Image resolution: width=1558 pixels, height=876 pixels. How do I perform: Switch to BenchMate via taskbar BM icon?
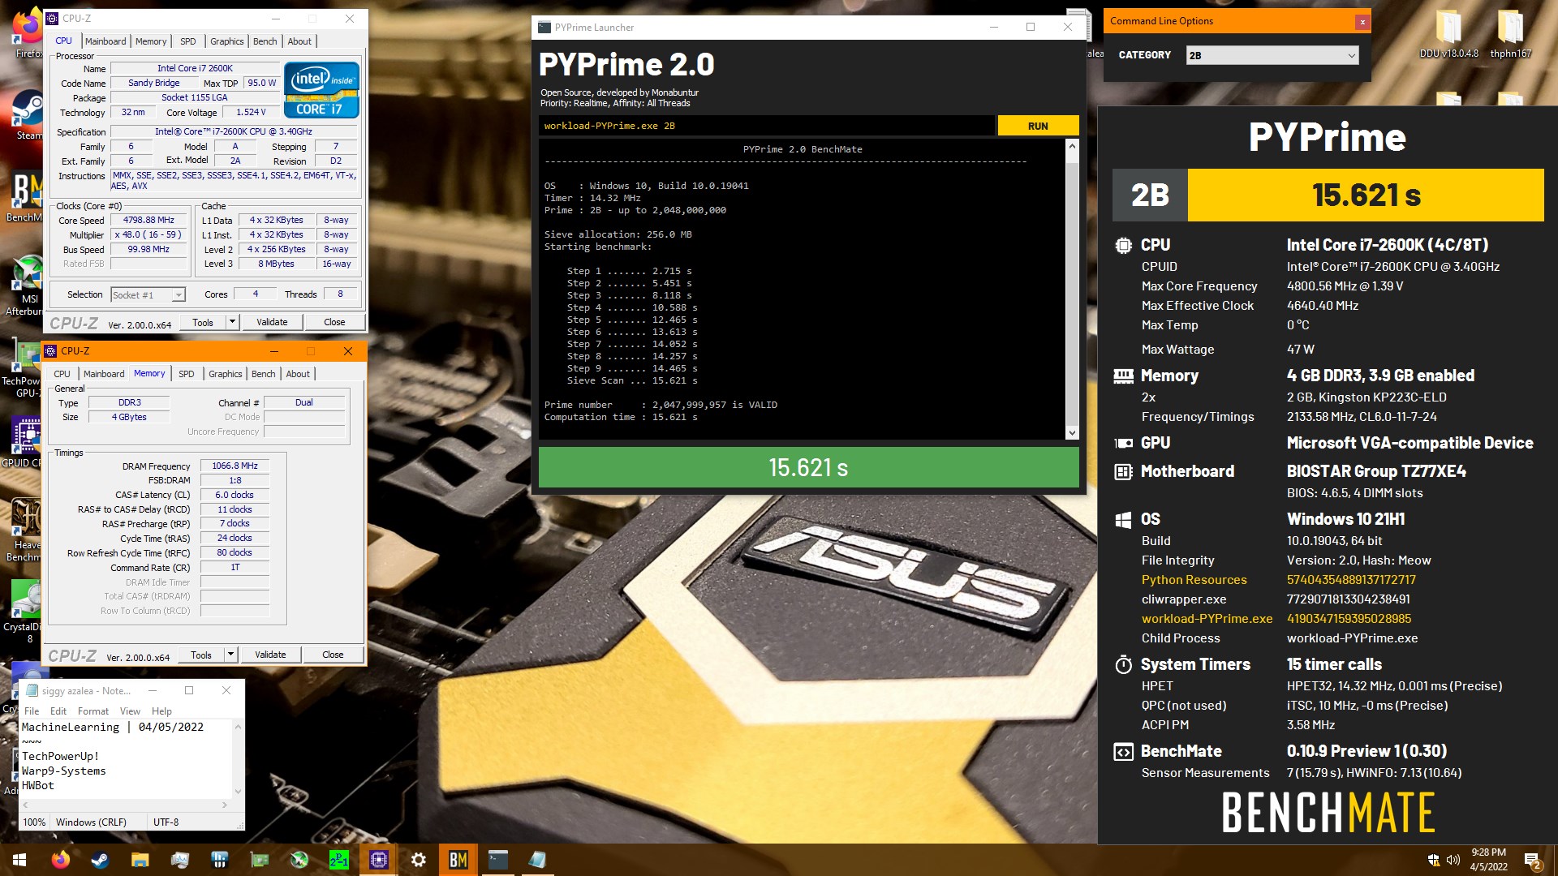pos(458,860)
